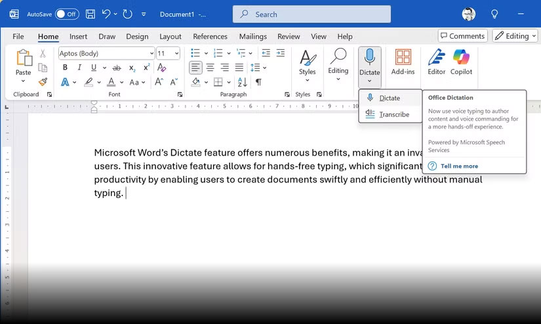
Task: Select Transcribe from Dictate menu
Action: pyautogui.click(x=393, y=114)
